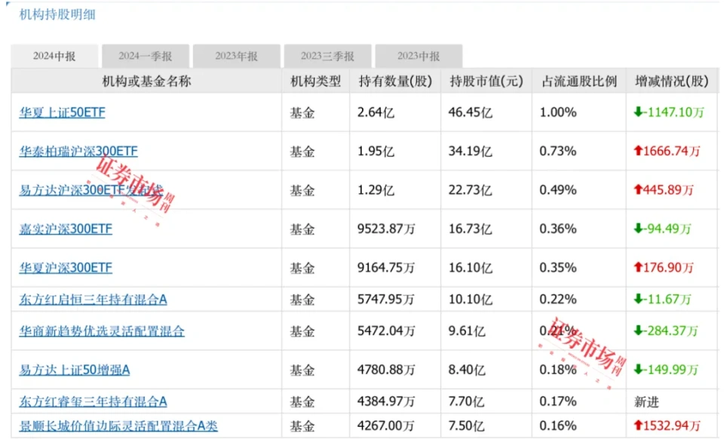This screenshot has width=724, height=439.
Task: Click red up arrow beside 1666.74万
Action: [x=638, y=151]
